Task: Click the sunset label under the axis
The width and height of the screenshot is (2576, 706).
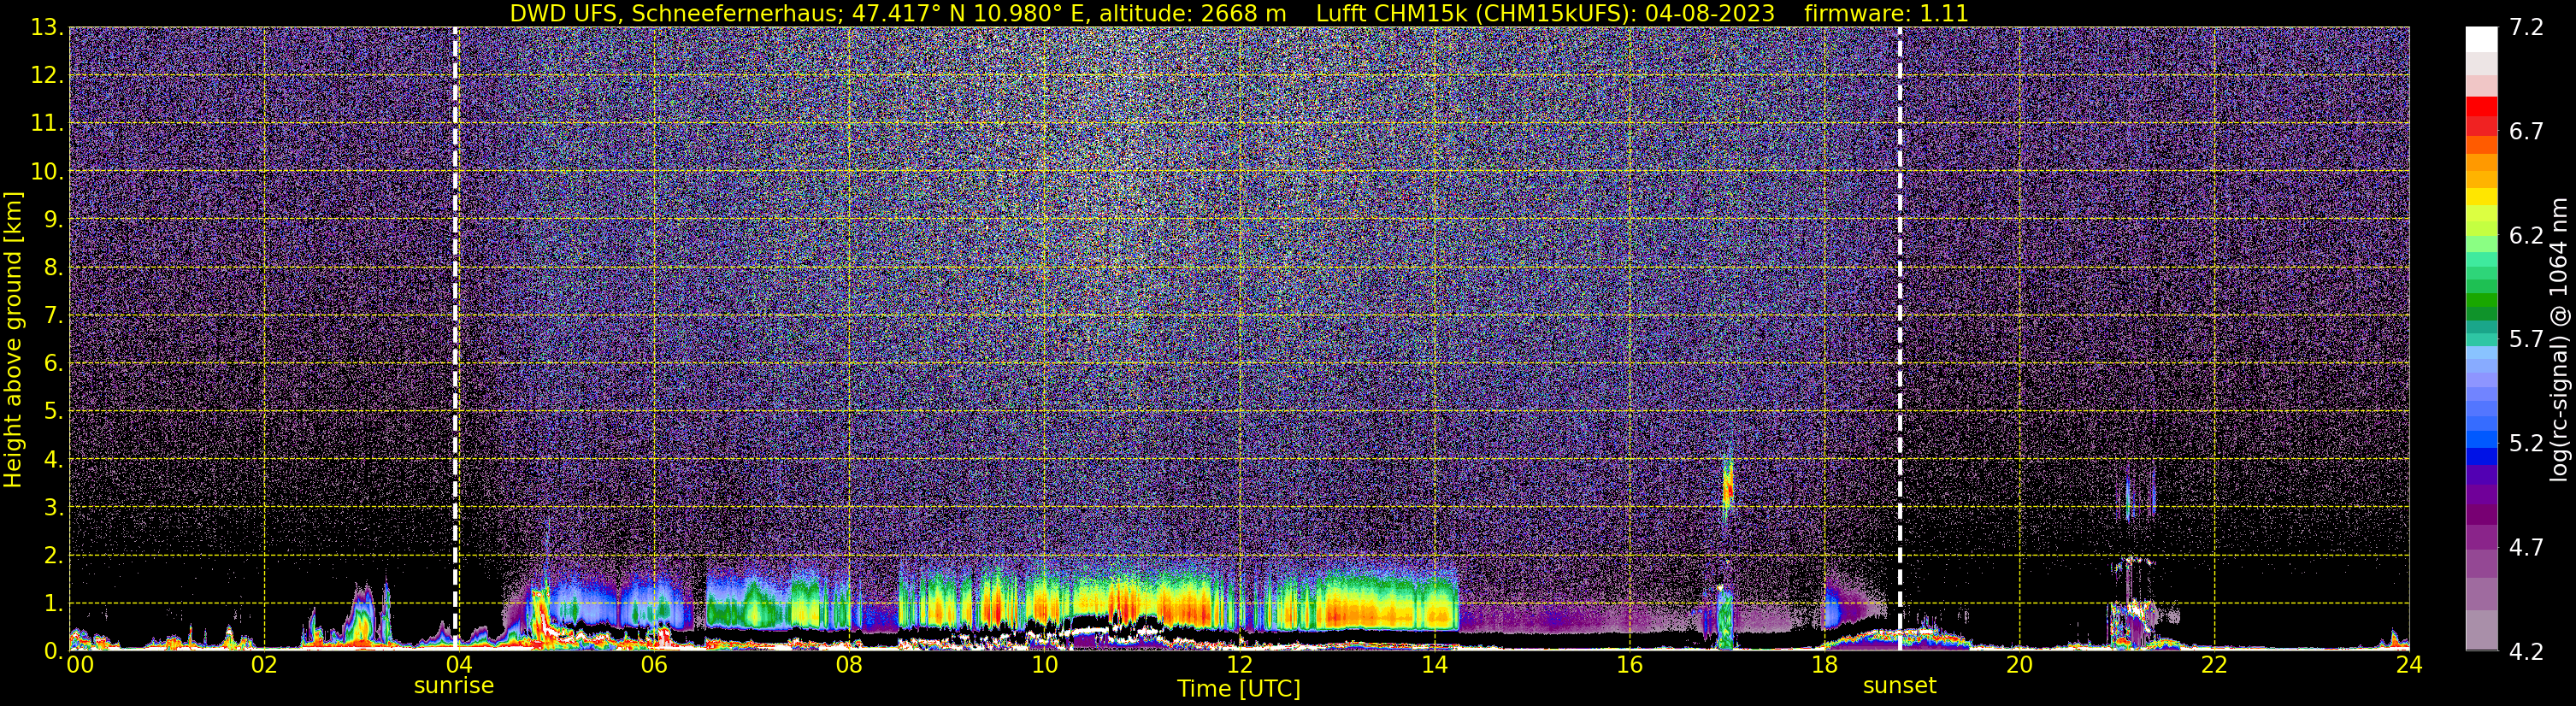Action: (x=1899, y=686)
